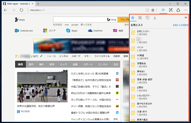Screen dimensions: 191x123
Task: Open Outlook.com shortcut
Action: coord(24,31)
